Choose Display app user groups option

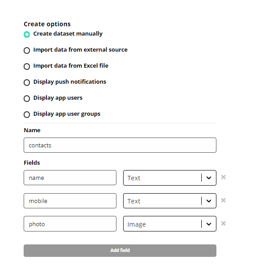coord(27,114)
